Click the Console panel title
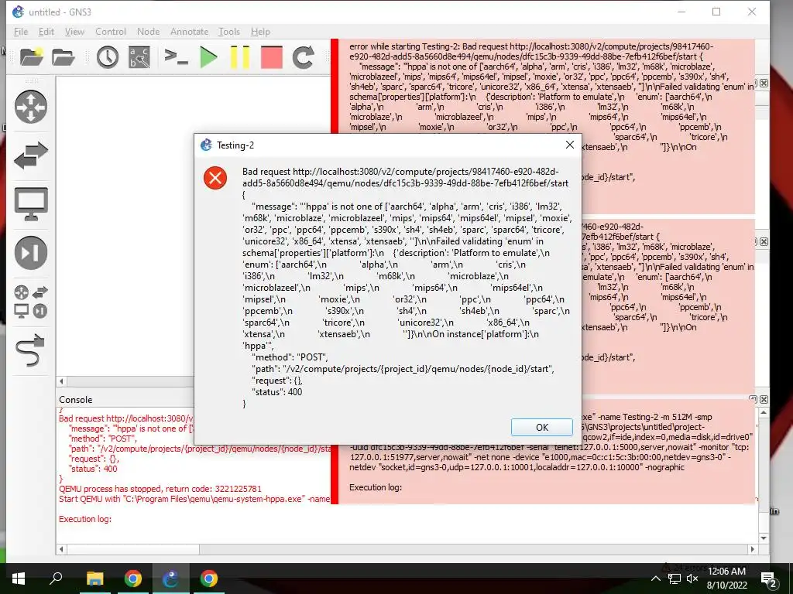The image size is (793, 594). tap(75, 400)
